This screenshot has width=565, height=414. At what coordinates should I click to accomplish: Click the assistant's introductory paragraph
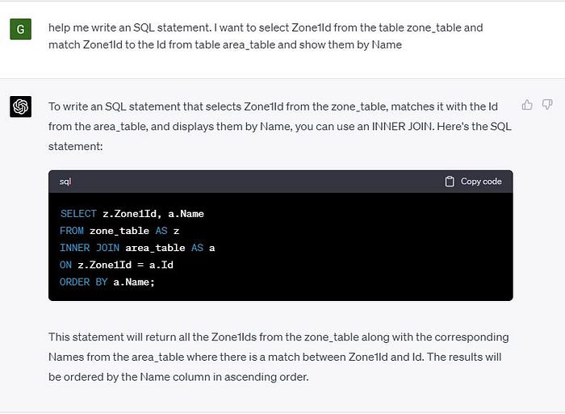pyautogui.click(x=279, y=127)
